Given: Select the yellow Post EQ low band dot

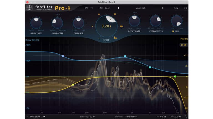Looking at the screenshot, I should click(x=73, y=85).
